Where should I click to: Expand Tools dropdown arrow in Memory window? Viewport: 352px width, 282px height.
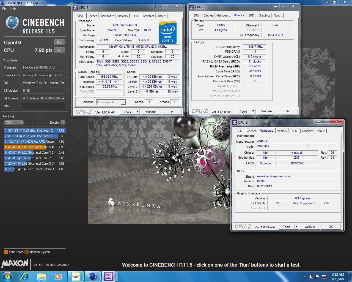[x=253, y=111]
